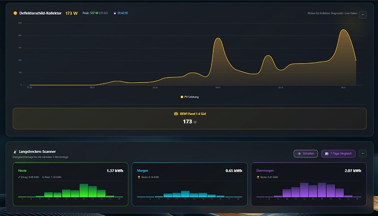Select the Übermorgen forecast card
The height and width of the screenshot is (216, 378).
pos(308,184)
